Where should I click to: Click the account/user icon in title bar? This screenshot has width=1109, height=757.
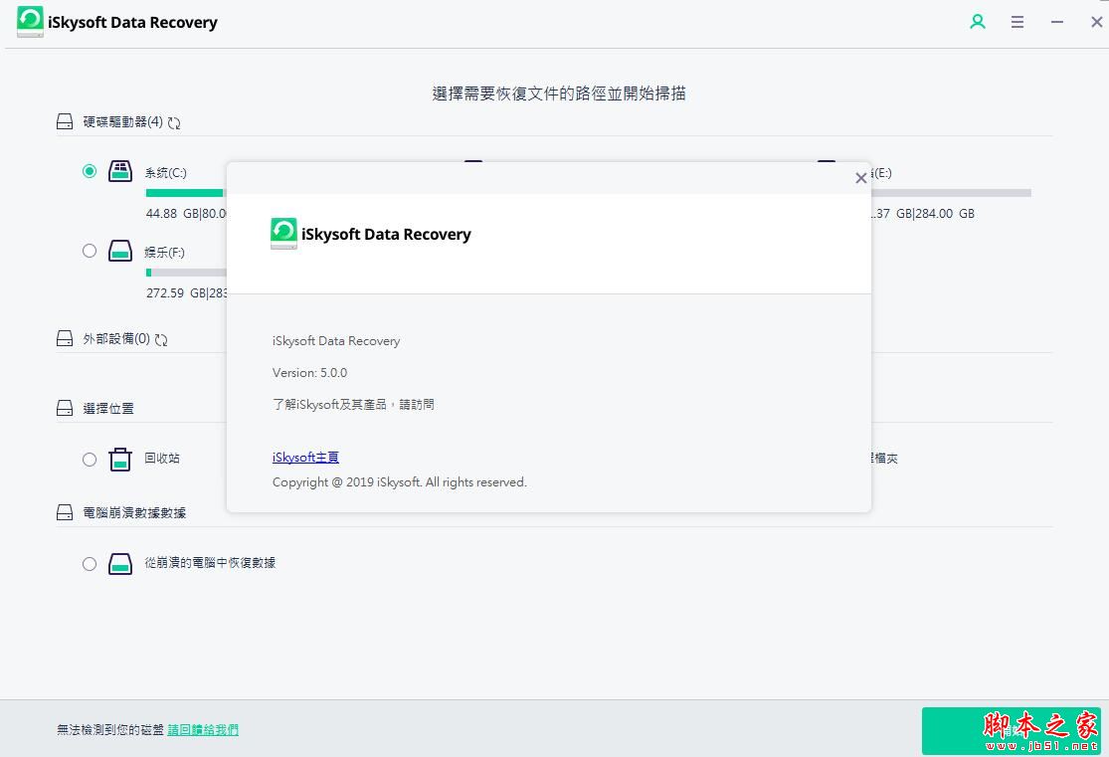[978, 21]
